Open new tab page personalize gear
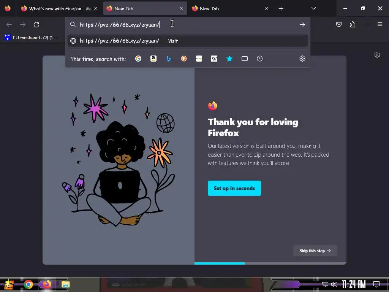 point(377,55)
